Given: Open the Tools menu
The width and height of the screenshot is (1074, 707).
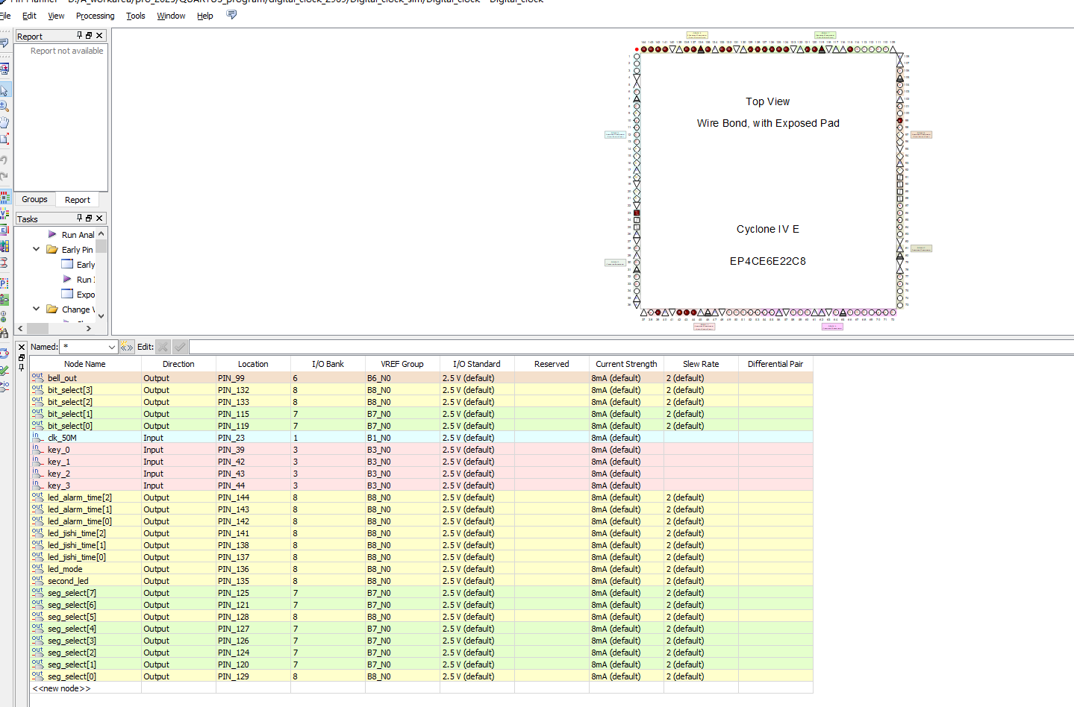Looking at the screenshot, I should 136,16.
